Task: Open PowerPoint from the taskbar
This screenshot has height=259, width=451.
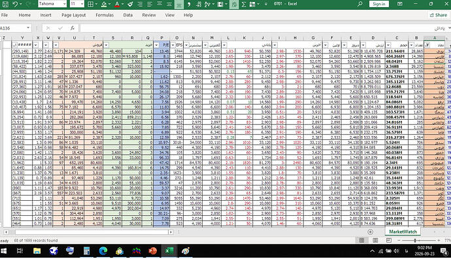Action: pyautogui.click(x=152, y=251)
